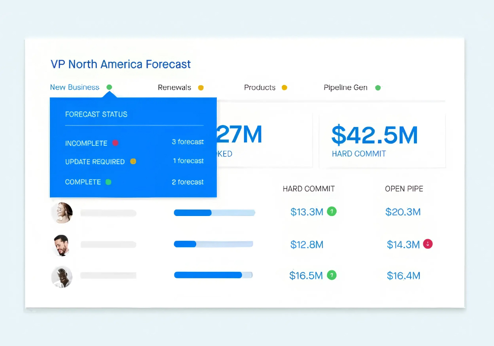Click green dot beside COMPLETE status
This screenshot has width=494, height=346.
click(x=108, y=182)
